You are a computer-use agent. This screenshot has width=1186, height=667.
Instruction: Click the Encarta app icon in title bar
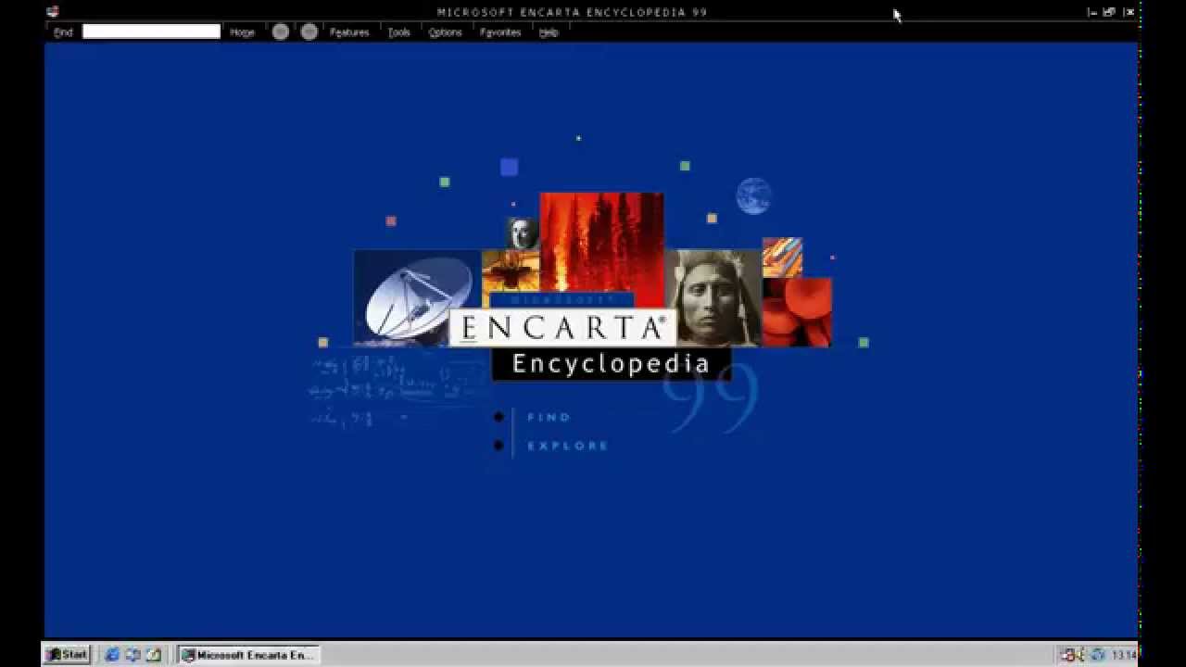[x=54, y=12]
